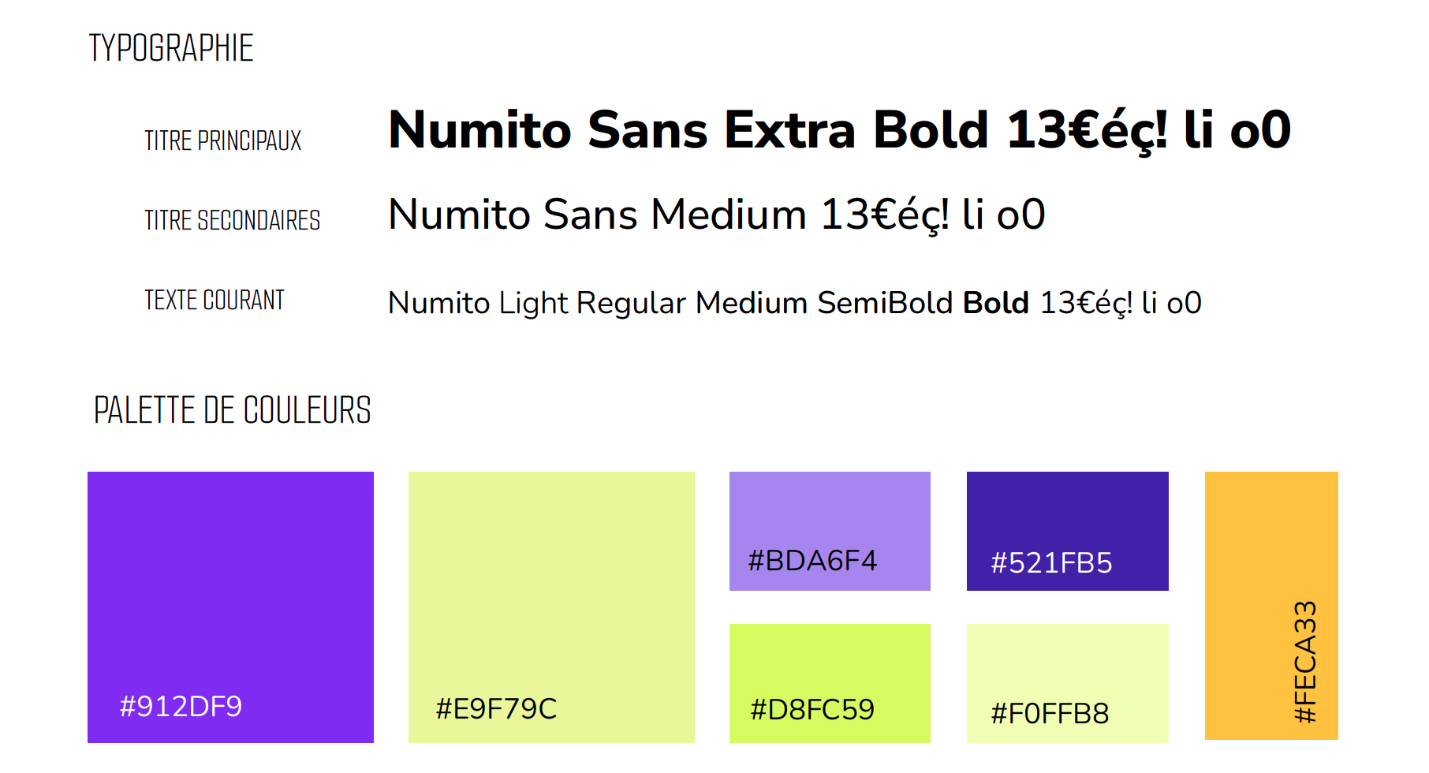The height and width of the screenshot is (773, 1429).
Task: Click the #912DF9 hex code text
Action: pos(181,706)
